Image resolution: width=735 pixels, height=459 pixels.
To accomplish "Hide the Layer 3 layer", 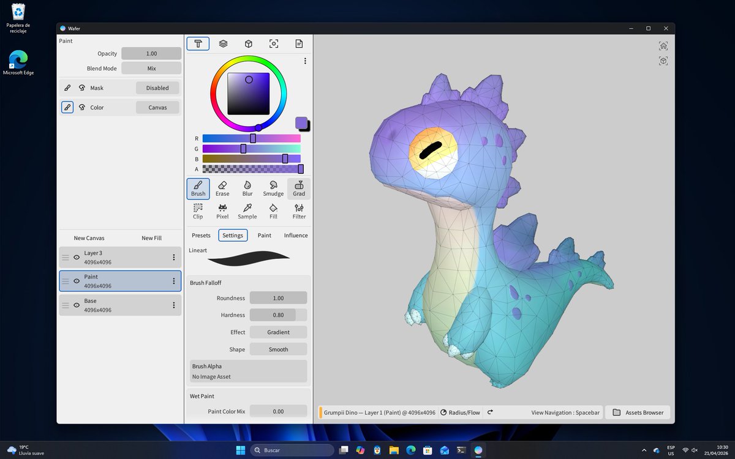I will pos(75,257).
